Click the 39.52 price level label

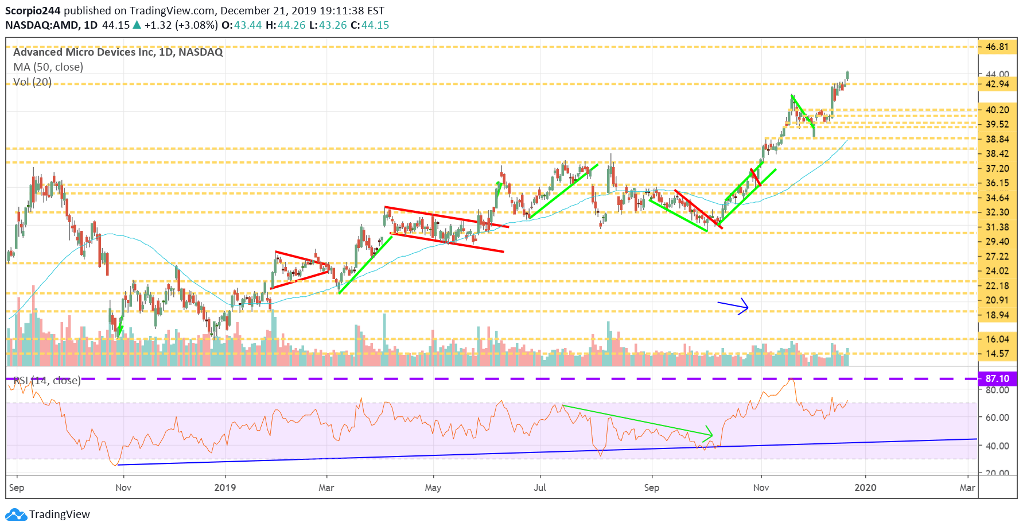[x=997, y=124]
